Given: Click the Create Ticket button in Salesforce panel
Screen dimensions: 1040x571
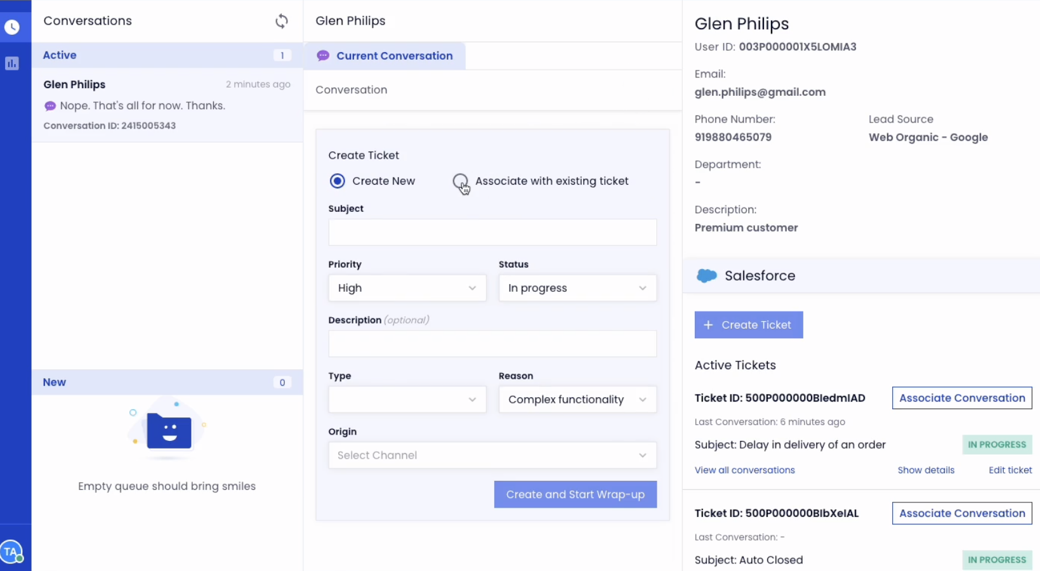Looking at the screenshot, I should [749, 325].
